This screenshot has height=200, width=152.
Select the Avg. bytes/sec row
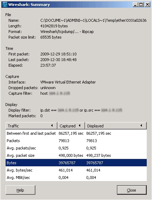(x=76, y=170)
